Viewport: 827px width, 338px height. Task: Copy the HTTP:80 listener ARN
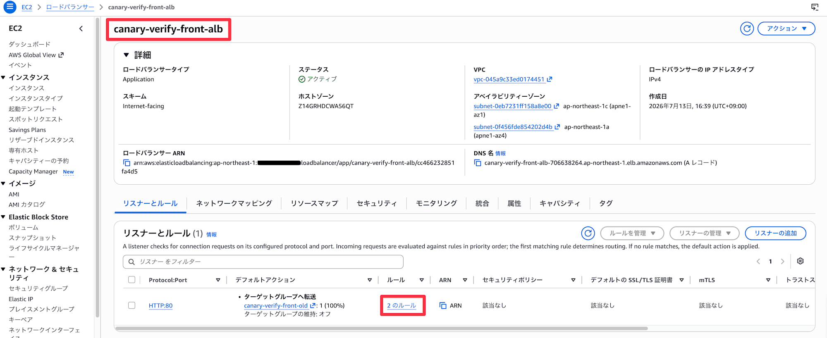[x=443, y=305]
